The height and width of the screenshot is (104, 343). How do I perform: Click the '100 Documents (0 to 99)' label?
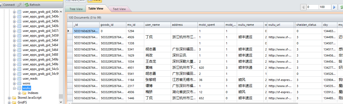point(85,18)
